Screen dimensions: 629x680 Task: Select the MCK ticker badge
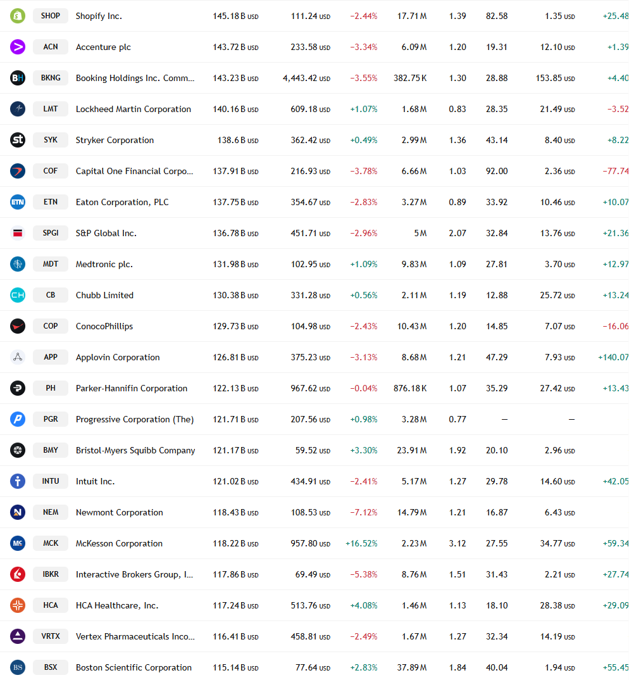pyautogui.click(x=50, y=543)
